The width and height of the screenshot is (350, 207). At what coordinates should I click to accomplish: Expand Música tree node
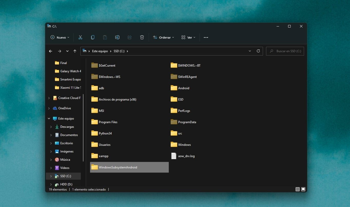[x=51, y=160]
